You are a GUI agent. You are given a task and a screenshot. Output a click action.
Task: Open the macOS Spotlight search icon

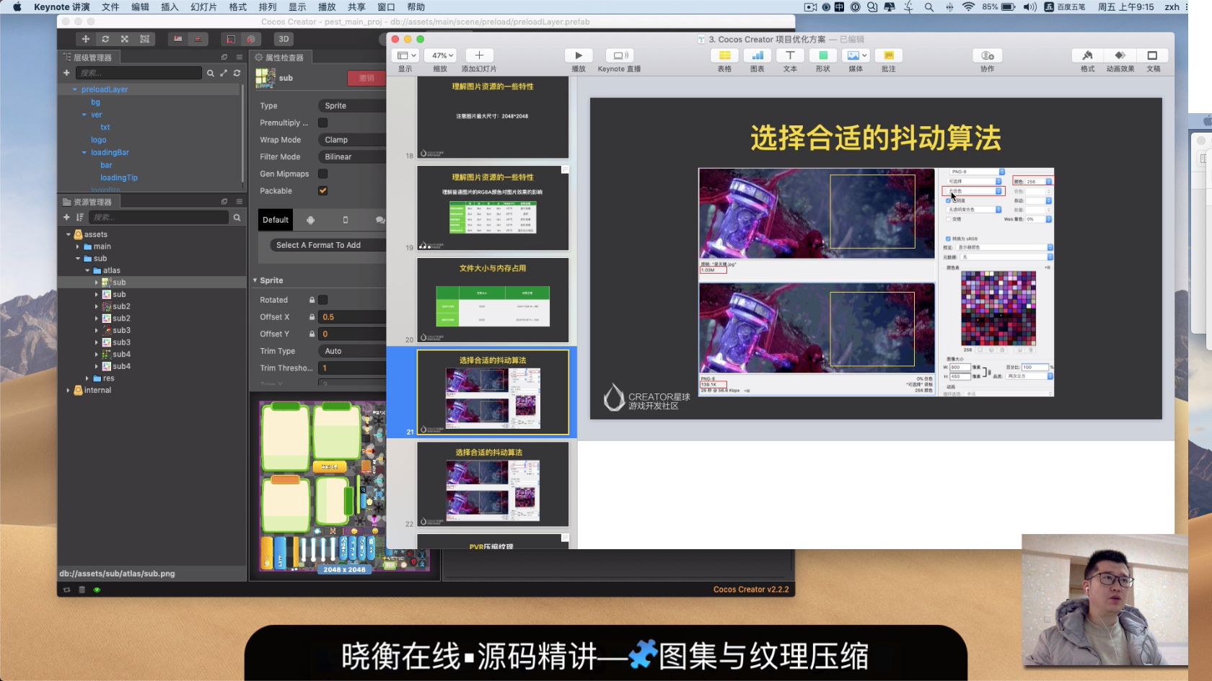click(929, 7)
